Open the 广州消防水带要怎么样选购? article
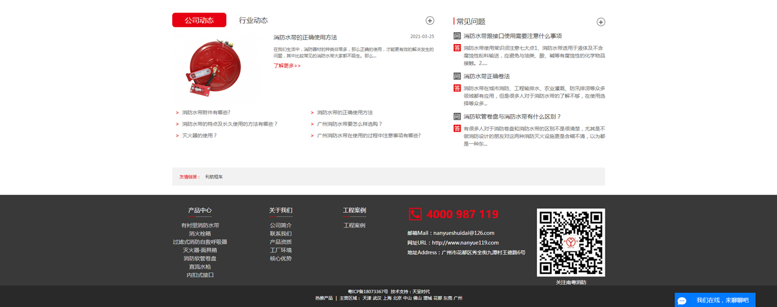This screenshot has width=777, height=307. pos(349,124)
